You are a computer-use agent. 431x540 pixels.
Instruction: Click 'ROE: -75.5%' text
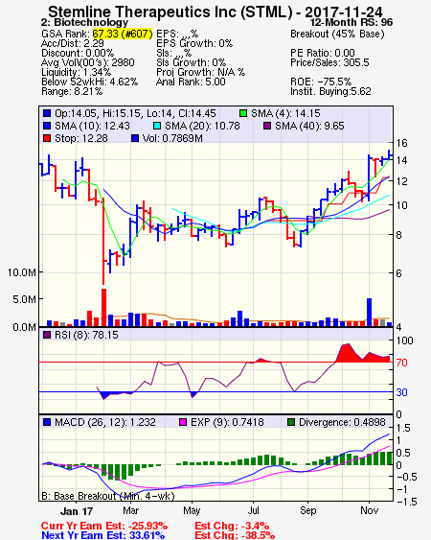click(321, 82)
